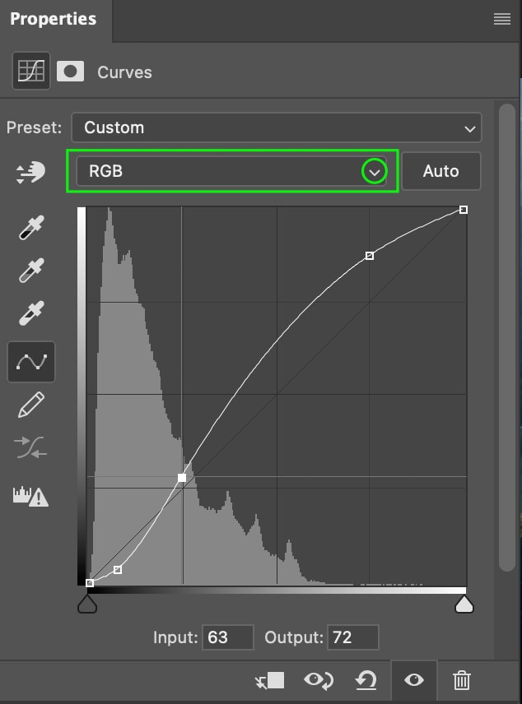This screenshot has height=704, width=522.
Task: Open the RGB channel dropdown
Action: 231,171
